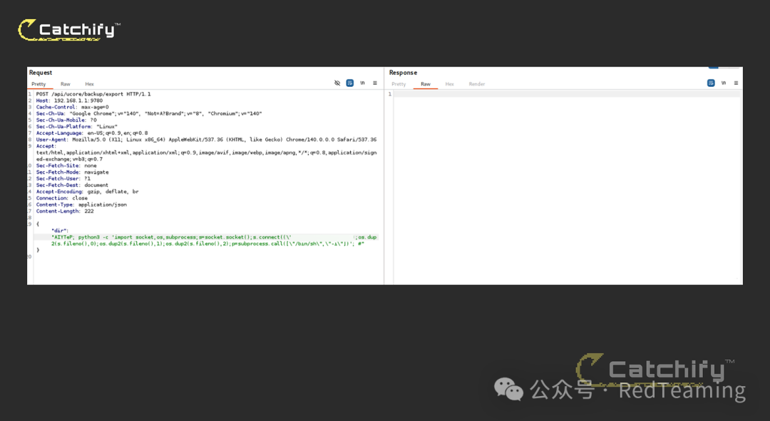Switch to the Request Raw tab
770x421 pixels.
point(66,84)
